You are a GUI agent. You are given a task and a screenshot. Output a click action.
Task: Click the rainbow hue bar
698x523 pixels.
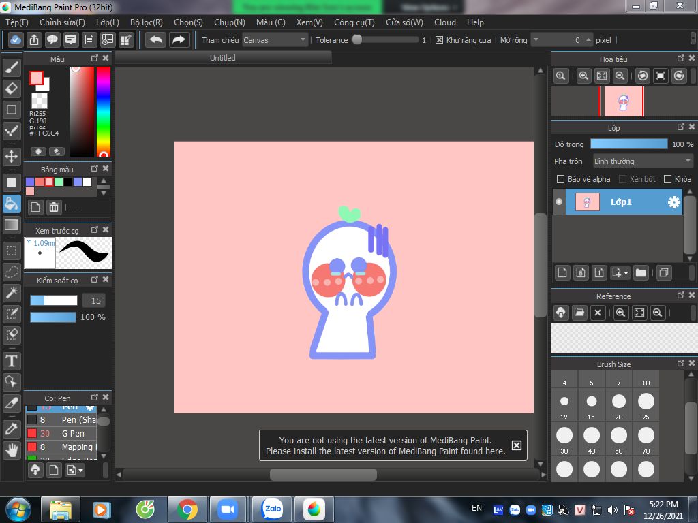point(104,112)
